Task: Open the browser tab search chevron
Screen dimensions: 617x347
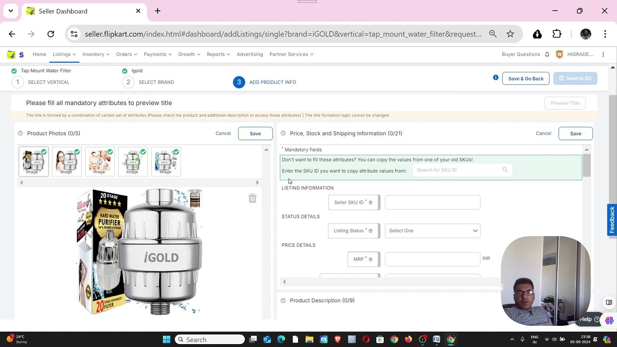Action: pyautogui.click(x=11, y=11)
